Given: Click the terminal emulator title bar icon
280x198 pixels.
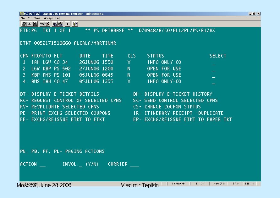Looking at the screenshot, I should point(22,14).
